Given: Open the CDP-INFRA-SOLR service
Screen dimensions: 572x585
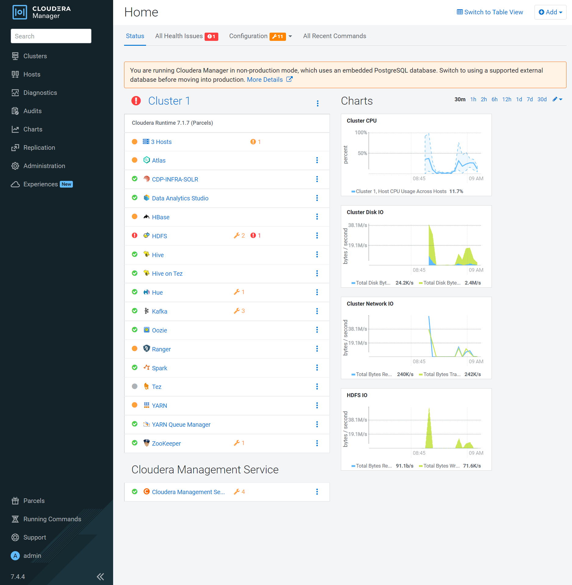Looking at the screenshot, I should point(175,179).
